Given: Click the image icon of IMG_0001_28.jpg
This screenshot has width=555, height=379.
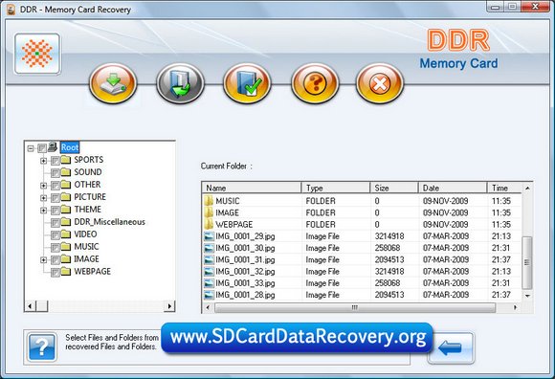Looking at the screenshot, I should tap(210, 295).
